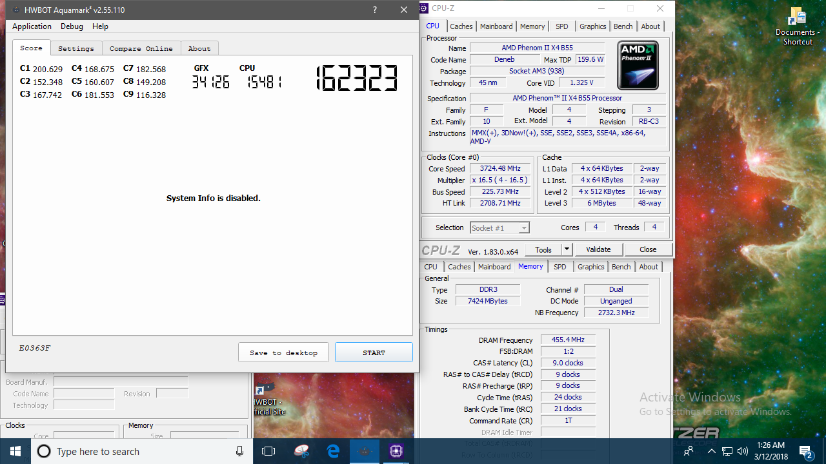Viewport: 826px width, 464px height.
Task: Launch Microsoft Edge from the taskbar
Action: point(333,451)
